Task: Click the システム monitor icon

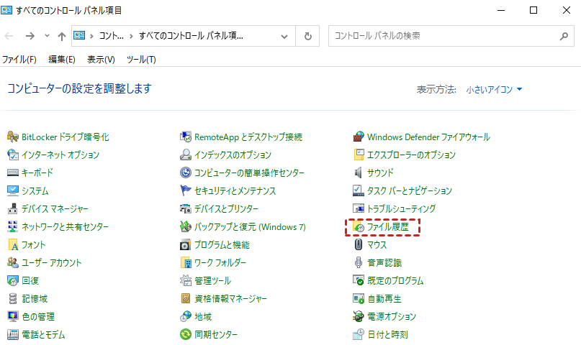Action: [12, 190]
